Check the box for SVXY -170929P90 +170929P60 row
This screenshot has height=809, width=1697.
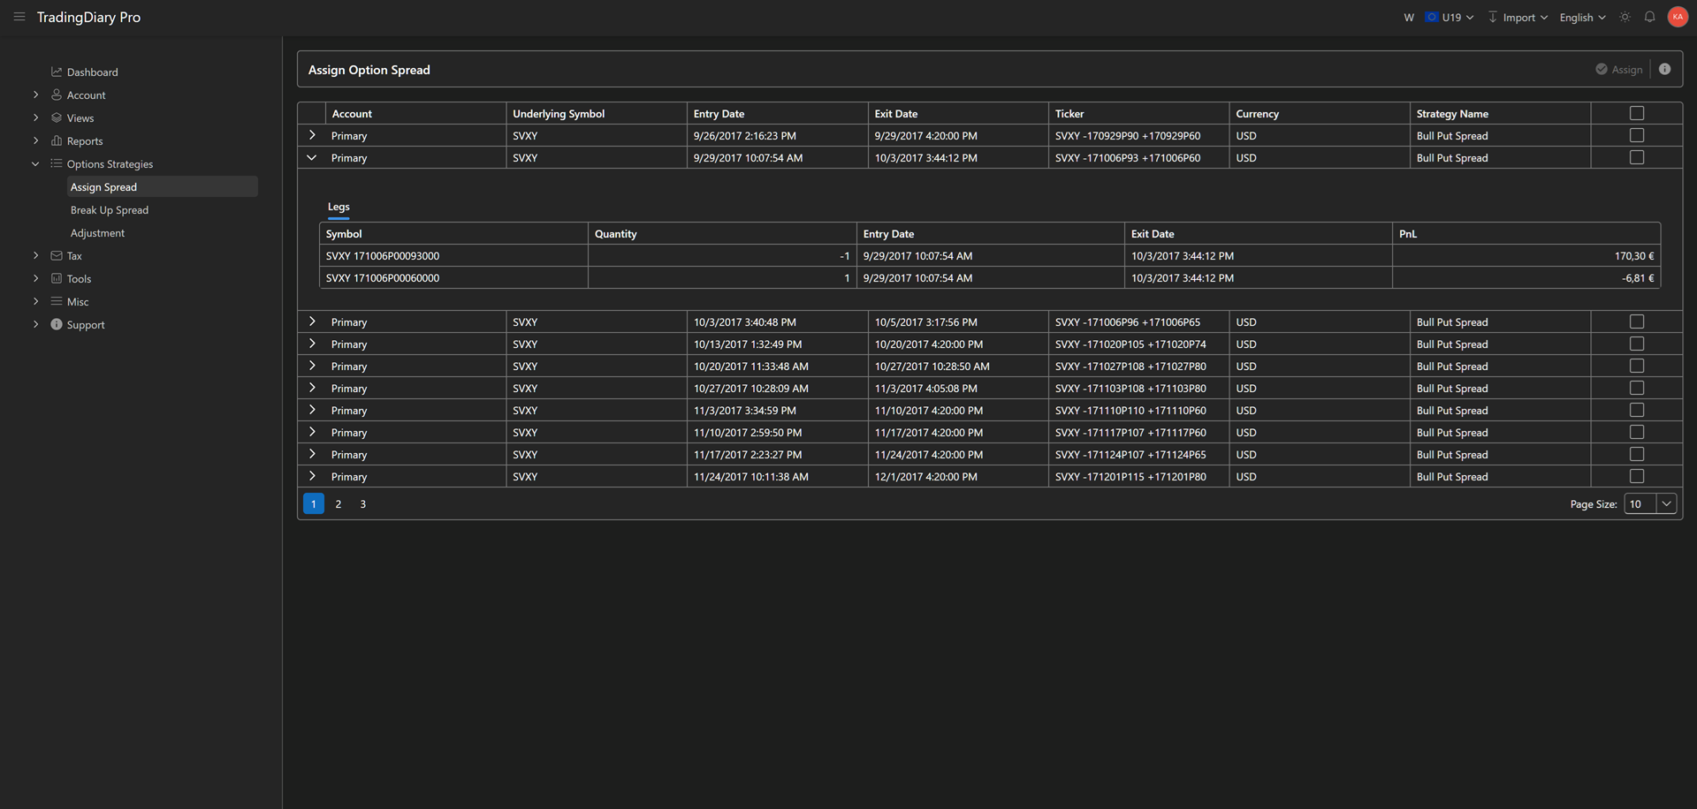click(x=1637, y=135)
